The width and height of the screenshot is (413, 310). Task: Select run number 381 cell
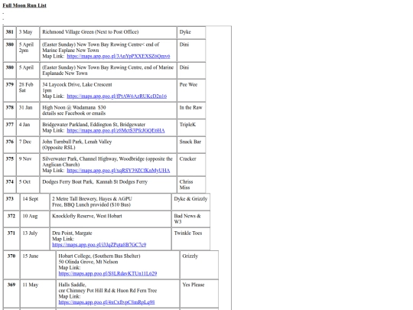click(10, 32)
